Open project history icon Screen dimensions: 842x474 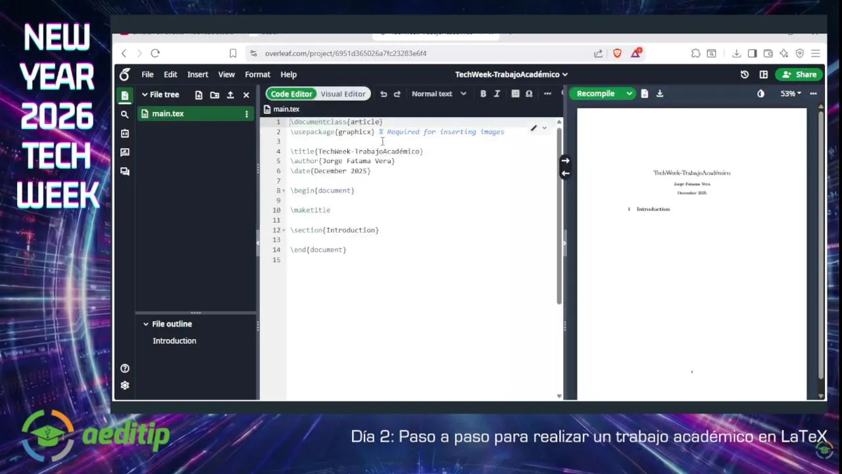point(745,74)
